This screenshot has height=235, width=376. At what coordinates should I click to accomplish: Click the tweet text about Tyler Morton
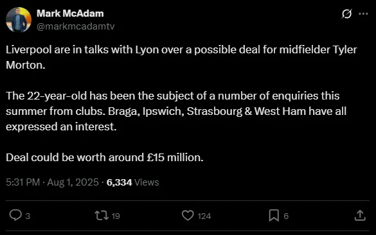(x=181, y=57)
